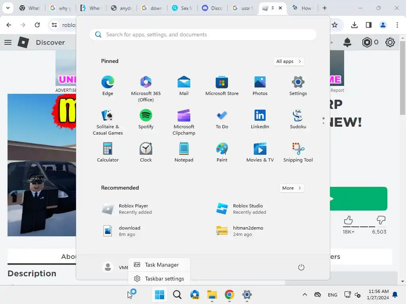Click the thumbs up like icon
The height and width of the screenshot is (304, 406).
coord(348,220)
